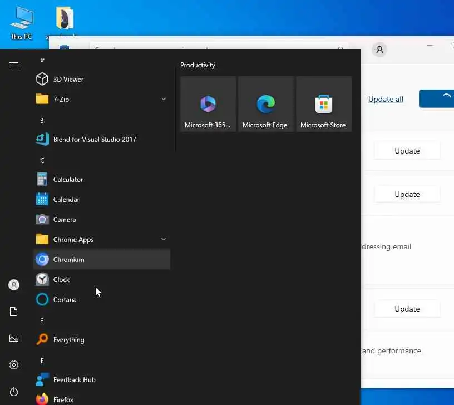Open Settings gear in the Start sidebar
The width and height of the screenshot is (454, 405).
(14, 365)
